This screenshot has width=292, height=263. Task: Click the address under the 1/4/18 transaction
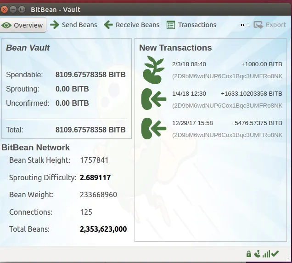227,106
